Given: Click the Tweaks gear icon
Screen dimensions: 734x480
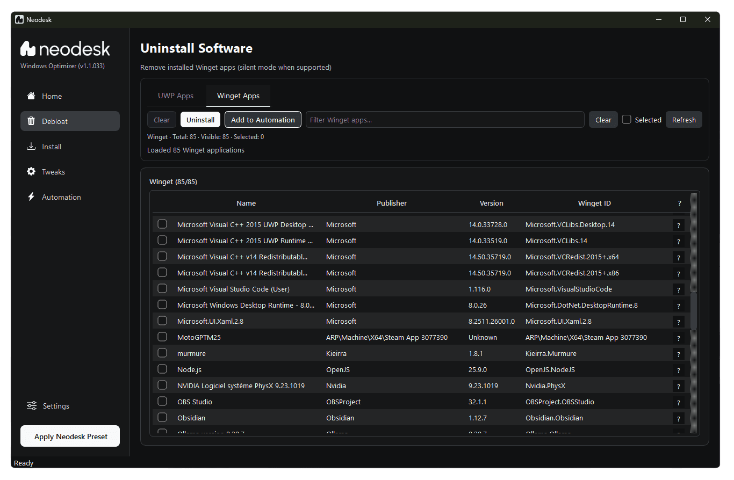Looking at the screenshot, I should (31, 171).
